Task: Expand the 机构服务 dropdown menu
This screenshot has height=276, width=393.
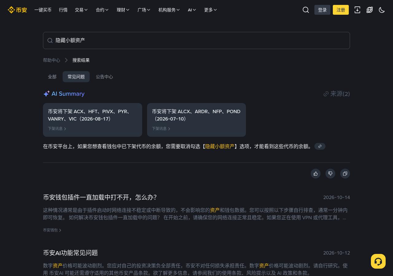Action: click(x=169, y=10)
